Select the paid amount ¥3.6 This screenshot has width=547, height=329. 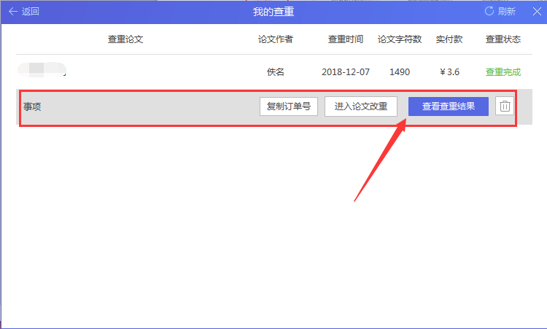pos(449,72)
